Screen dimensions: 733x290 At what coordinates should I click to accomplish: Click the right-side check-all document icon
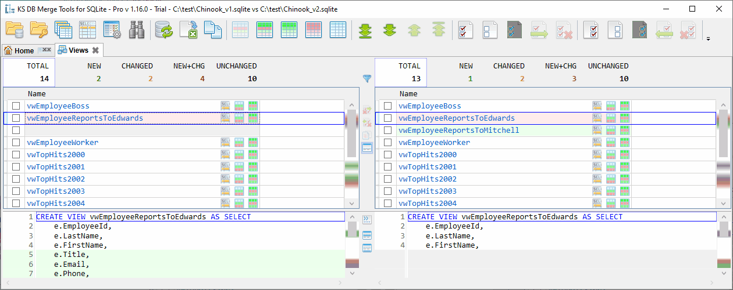tap(591, 30)
